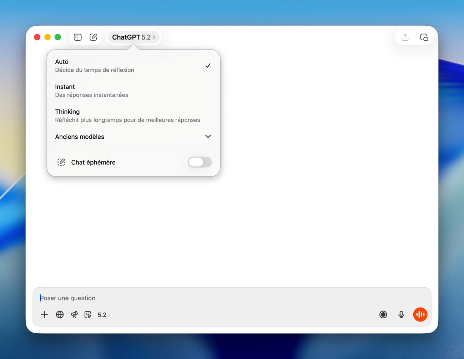
Task: Toggle the sidebar panel icon
Action: tap(77, 37)
